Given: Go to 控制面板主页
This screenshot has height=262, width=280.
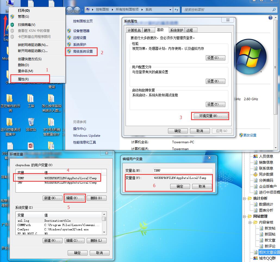Looking at the screenshot, I should click(83, 21).
